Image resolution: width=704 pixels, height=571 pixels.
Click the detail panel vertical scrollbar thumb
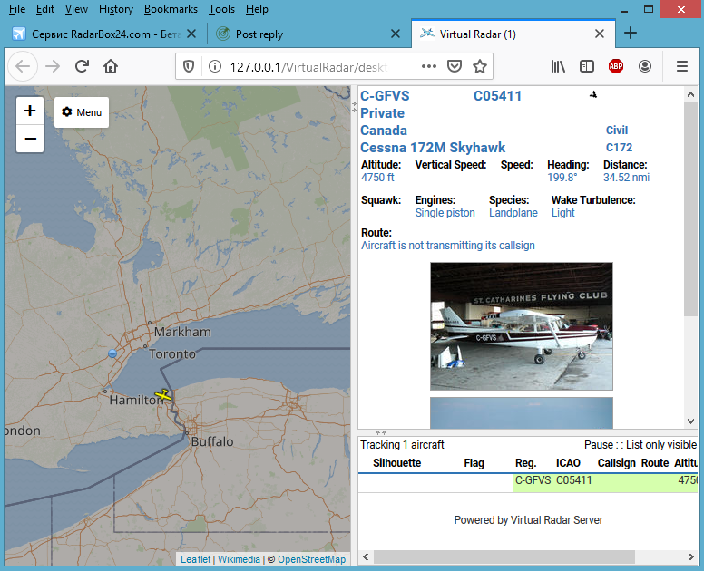pos(690,208)
